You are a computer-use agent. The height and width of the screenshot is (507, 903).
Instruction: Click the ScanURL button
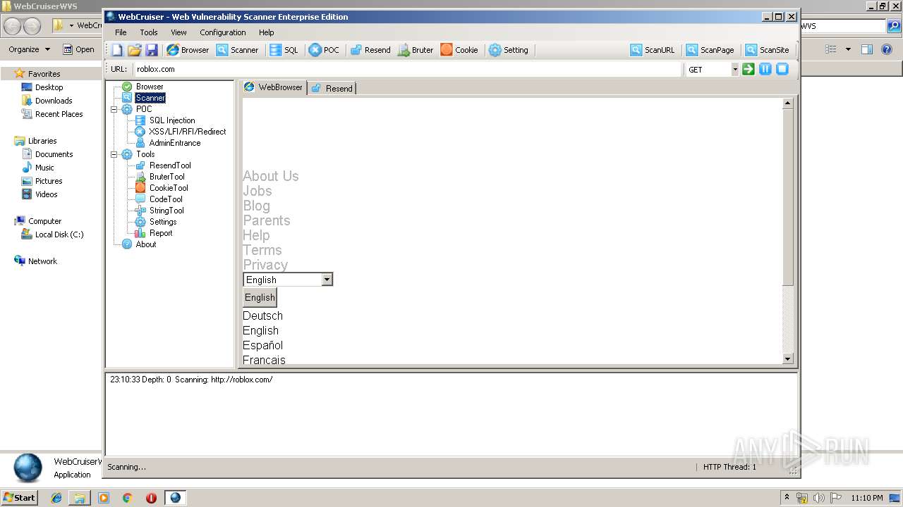pyautogui.click(x=653, y=50)
